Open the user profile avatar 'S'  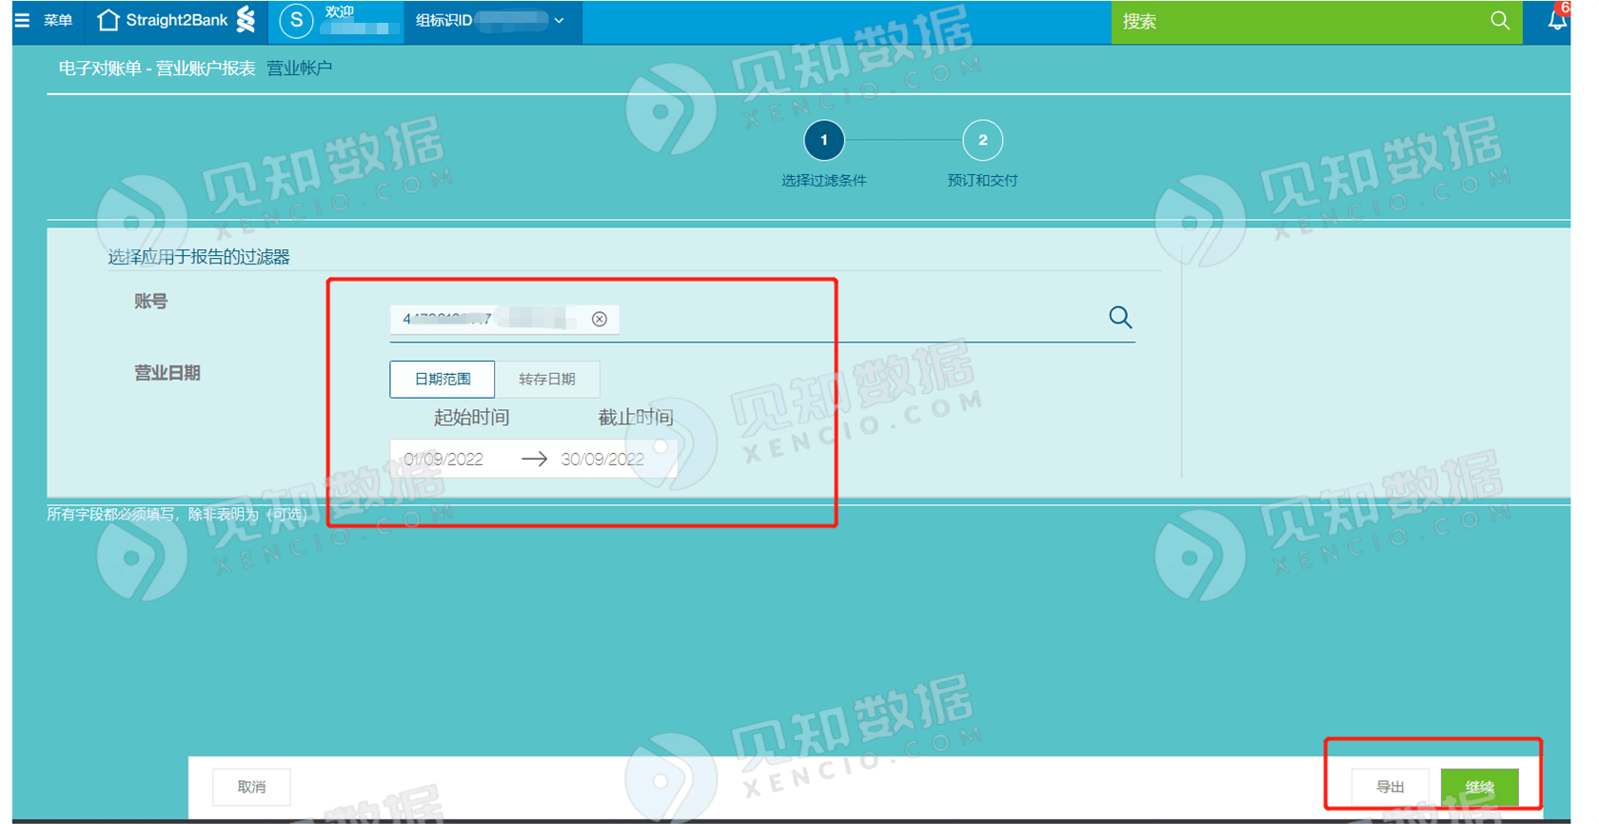[x=296, y=21]
